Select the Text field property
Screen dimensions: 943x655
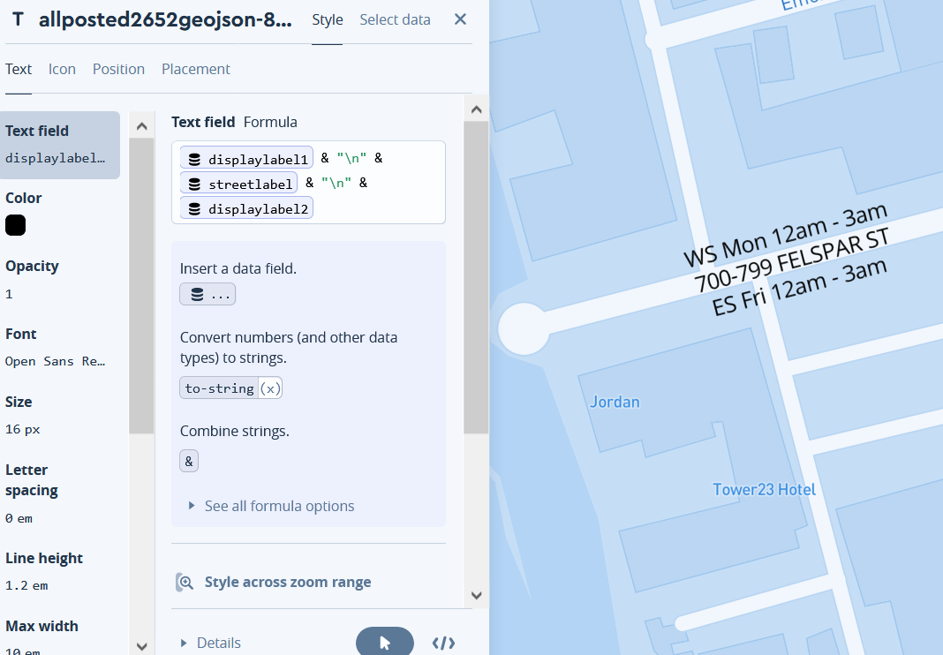coord(59,145)
